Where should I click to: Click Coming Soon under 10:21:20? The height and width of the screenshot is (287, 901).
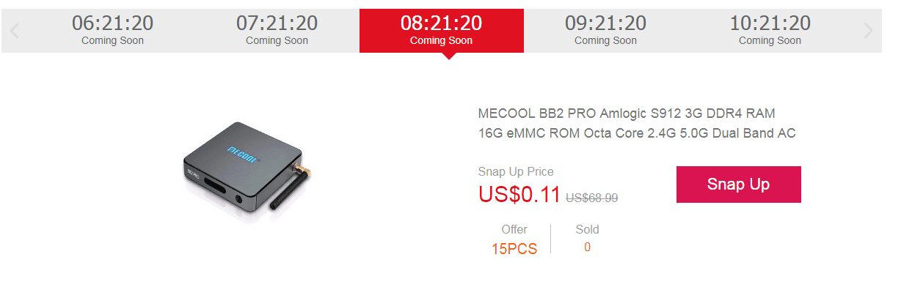pos(770,41)
